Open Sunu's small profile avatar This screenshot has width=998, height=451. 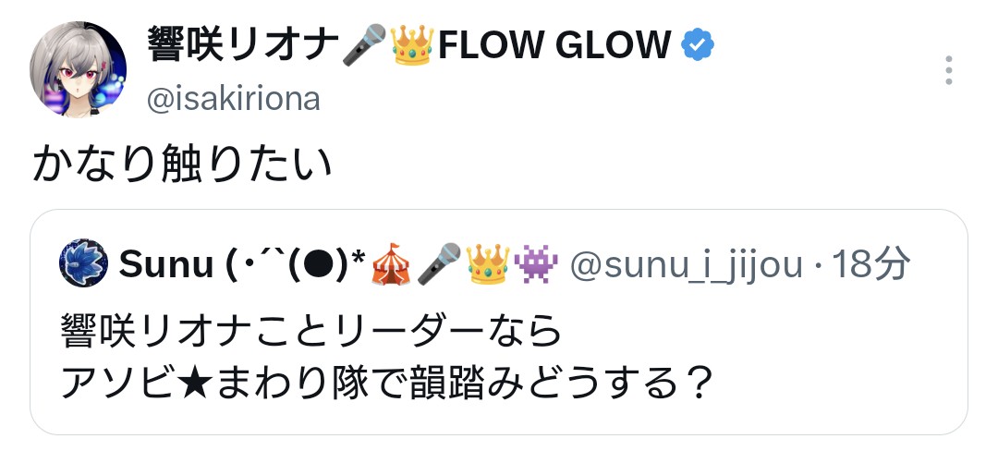coord(83,262)
